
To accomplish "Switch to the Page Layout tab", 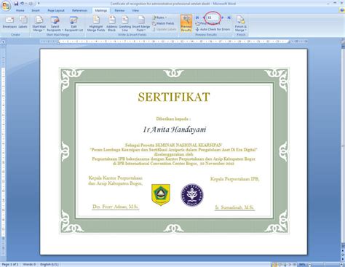I will [56, 10].
